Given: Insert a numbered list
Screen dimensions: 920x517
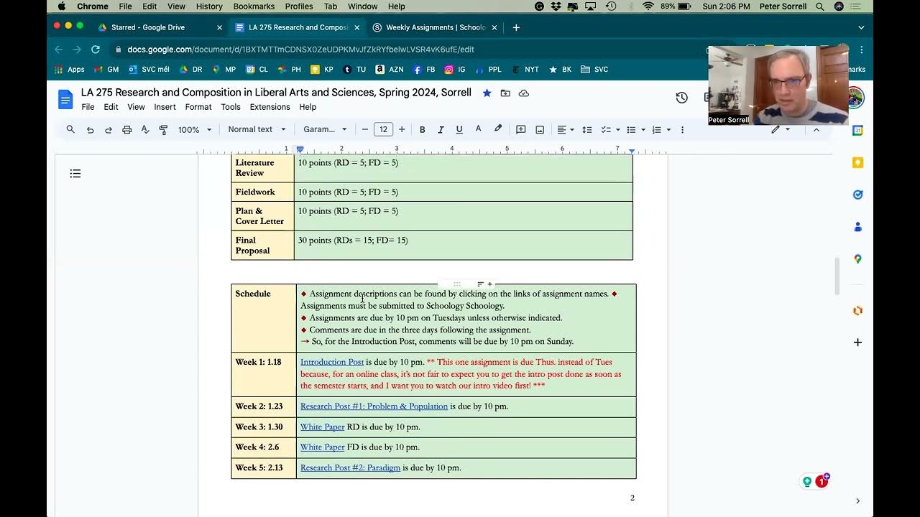Looking at the screenshot, I should (656, 130).
